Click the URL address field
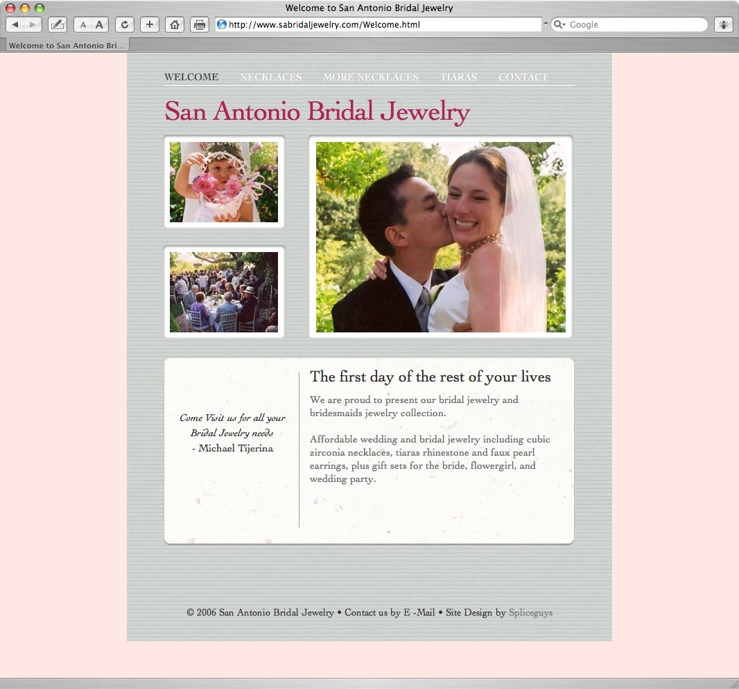This screenshot has width=739, height=689. pos(379,24)
